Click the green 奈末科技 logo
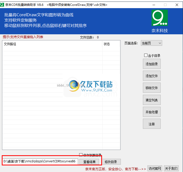The height and width of the screenshot is (172, 183). 160,18
